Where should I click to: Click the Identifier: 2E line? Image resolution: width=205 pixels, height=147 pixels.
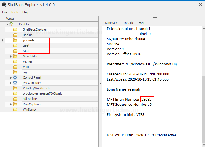pyautogui.click(x=142, y=64)
